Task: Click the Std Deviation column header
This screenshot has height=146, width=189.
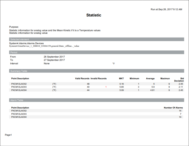Action: 179,80
